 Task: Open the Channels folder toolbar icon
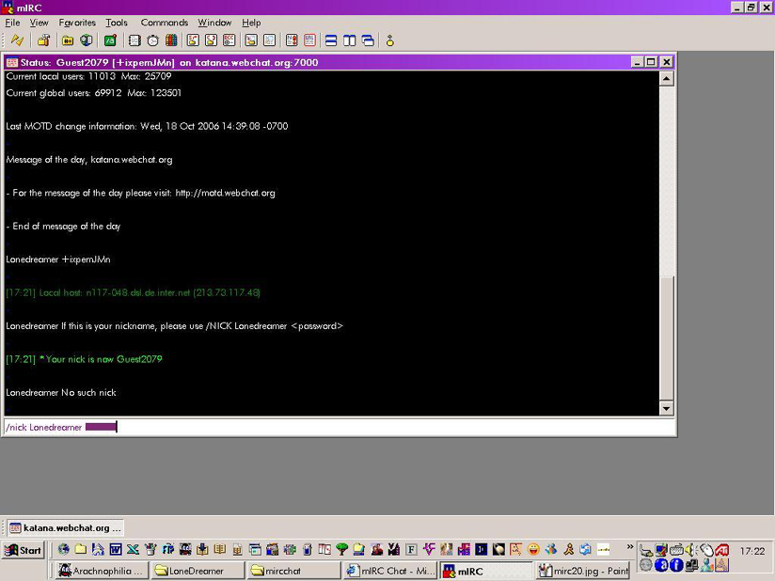[x=68, y=40]
